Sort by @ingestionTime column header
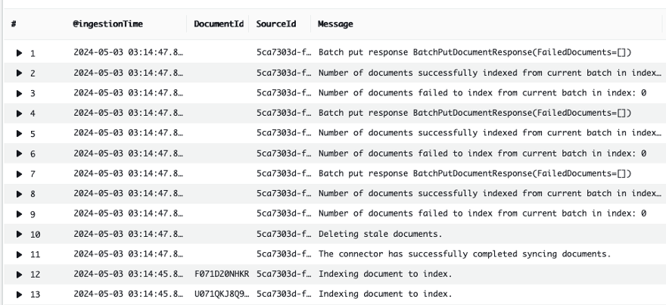Viewport: 666px width, 305px height. click(108, 24)
